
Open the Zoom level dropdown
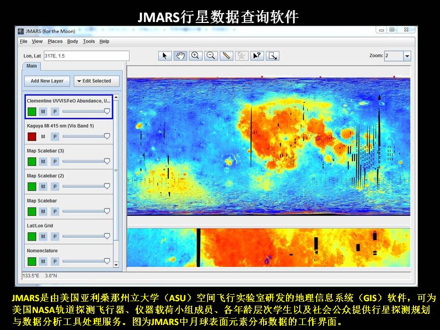coord(407,56)
